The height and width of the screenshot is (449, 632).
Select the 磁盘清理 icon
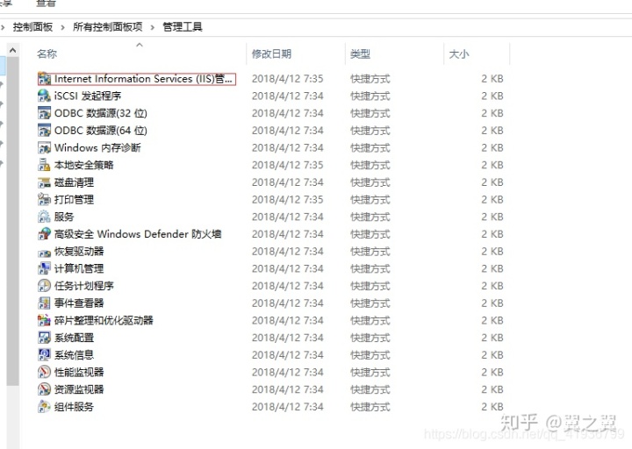(x=45, y=182)
